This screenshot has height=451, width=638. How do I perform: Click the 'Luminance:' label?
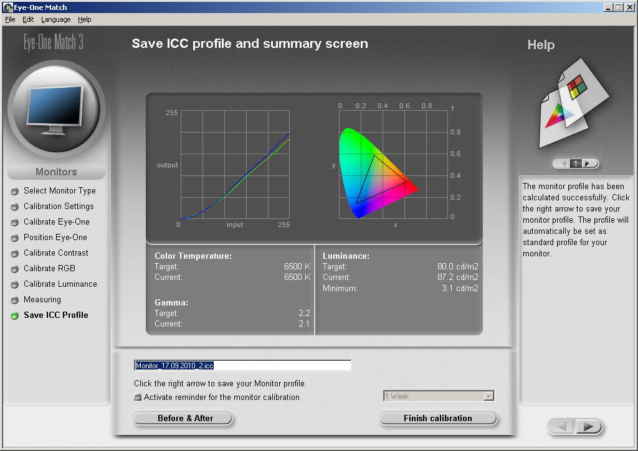(x=346, y=256)
